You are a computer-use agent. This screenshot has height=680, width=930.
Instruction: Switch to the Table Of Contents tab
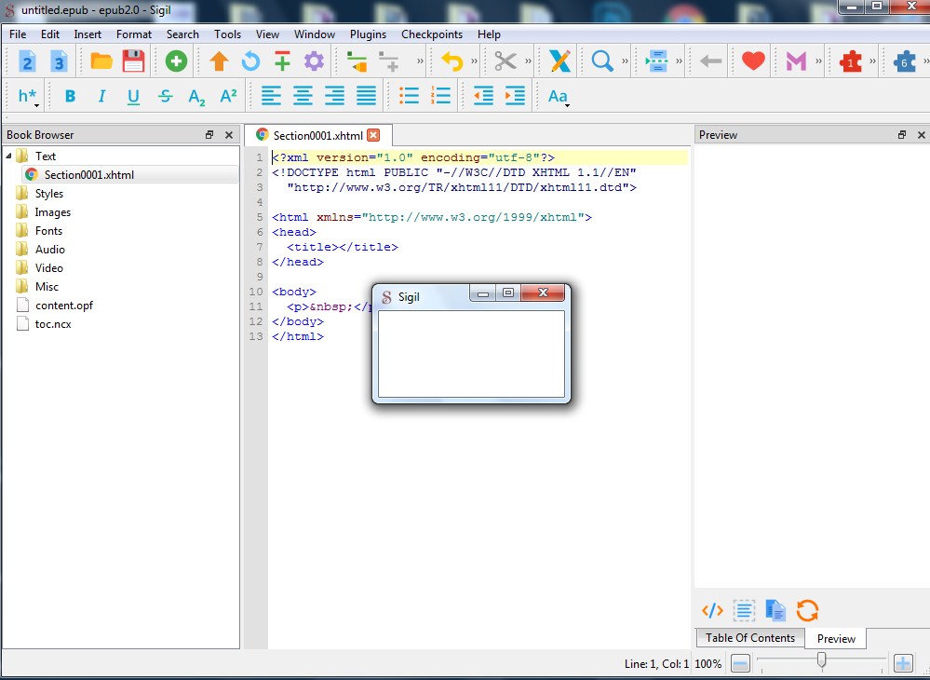[x=749, y=638]
